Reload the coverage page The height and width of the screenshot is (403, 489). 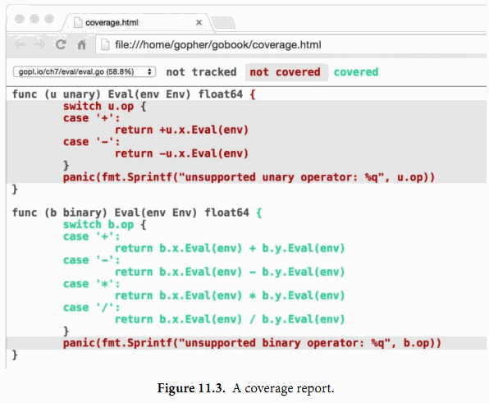(x=61, y=45)
